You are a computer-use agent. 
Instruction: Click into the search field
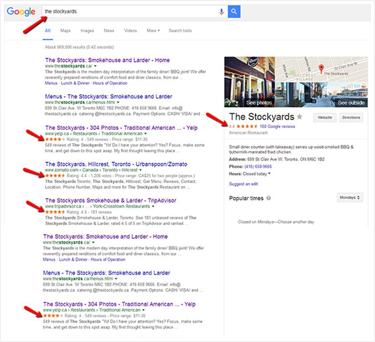[131, 11]
